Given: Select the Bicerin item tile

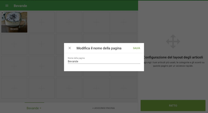Looking at the screenshot, I should [x=14, y=22].
